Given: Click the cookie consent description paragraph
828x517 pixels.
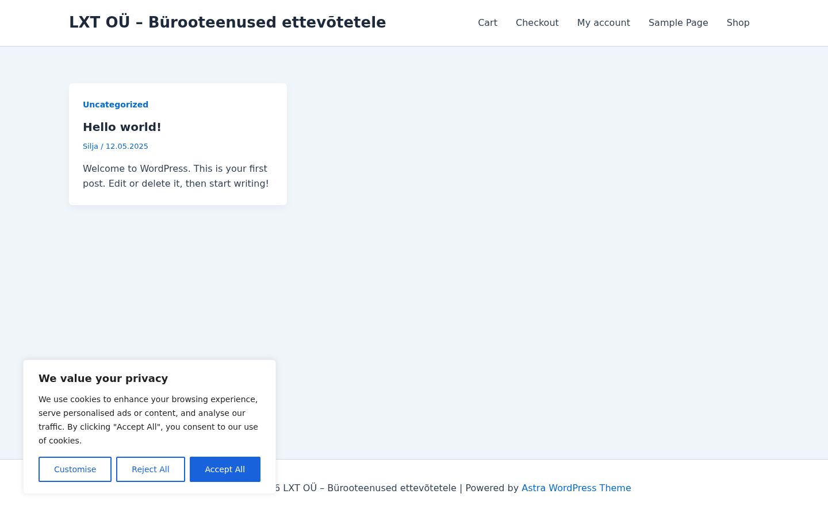Looking at the screenshot, I should (148, 420).
